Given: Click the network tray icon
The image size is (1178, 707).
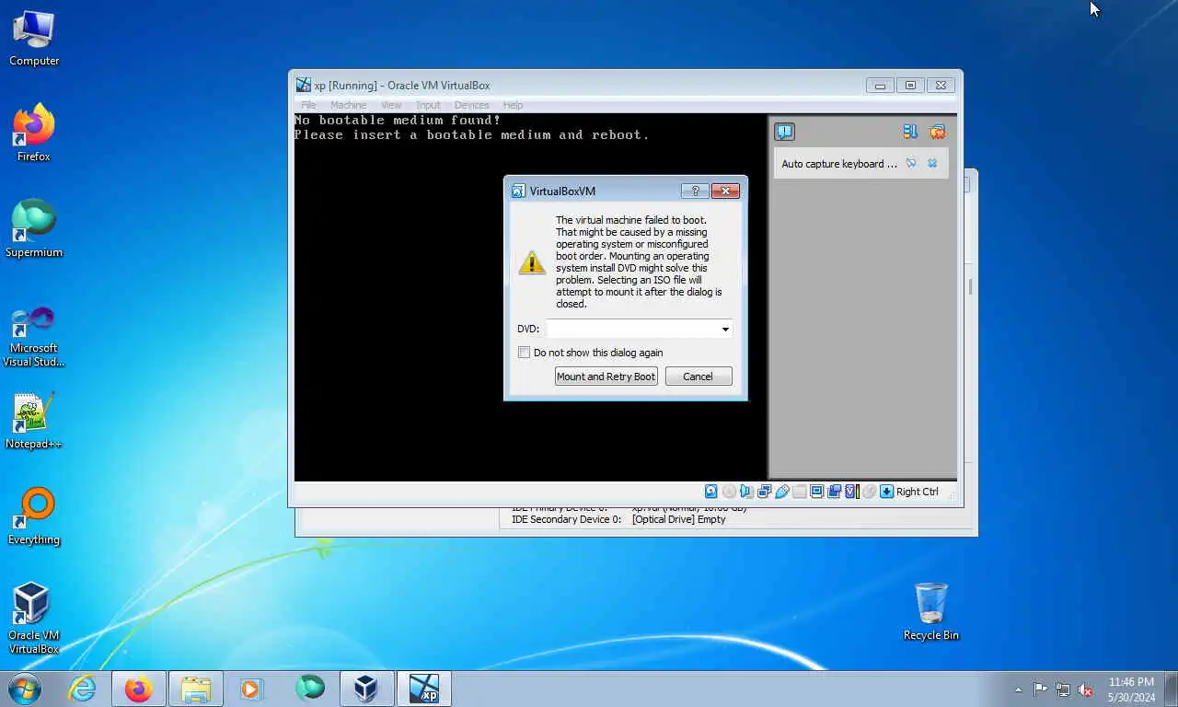Looking at the screenshot, I should click(1063, 690).
